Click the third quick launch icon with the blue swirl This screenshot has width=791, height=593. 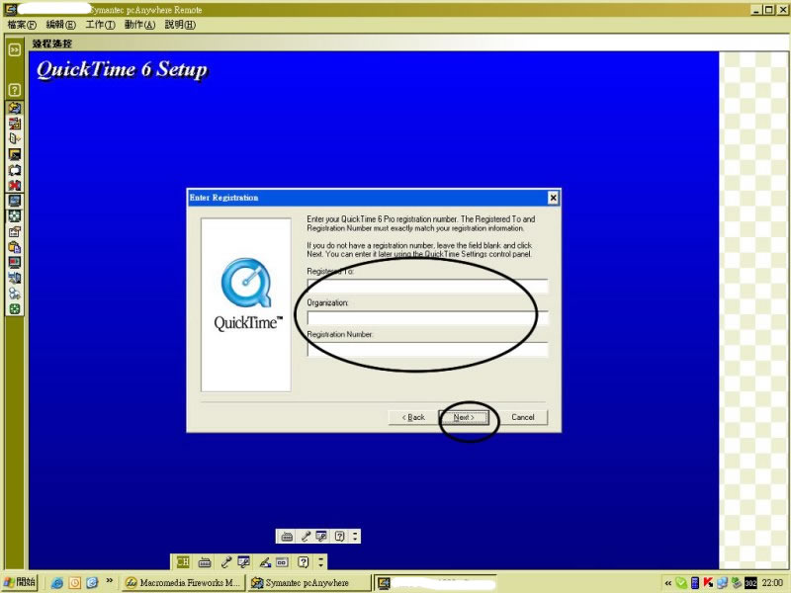[92, 583]
